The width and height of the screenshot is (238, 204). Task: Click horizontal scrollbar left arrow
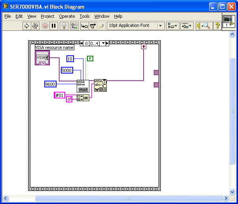[6, 198]
